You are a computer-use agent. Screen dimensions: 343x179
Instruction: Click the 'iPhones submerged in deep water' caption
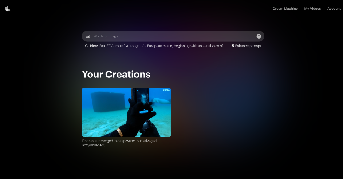(119, 141)
